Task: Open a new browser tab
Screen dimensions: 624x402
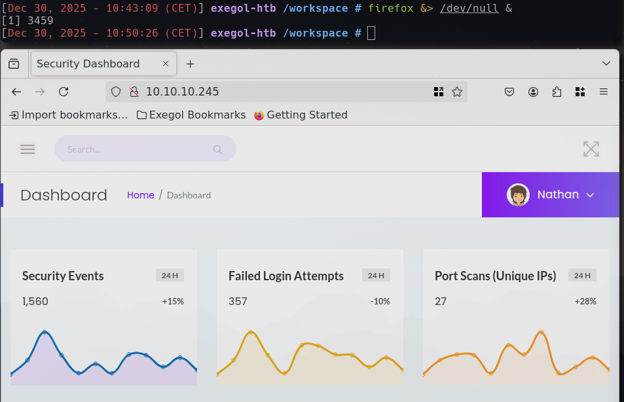Action: (x=190, y=64)
